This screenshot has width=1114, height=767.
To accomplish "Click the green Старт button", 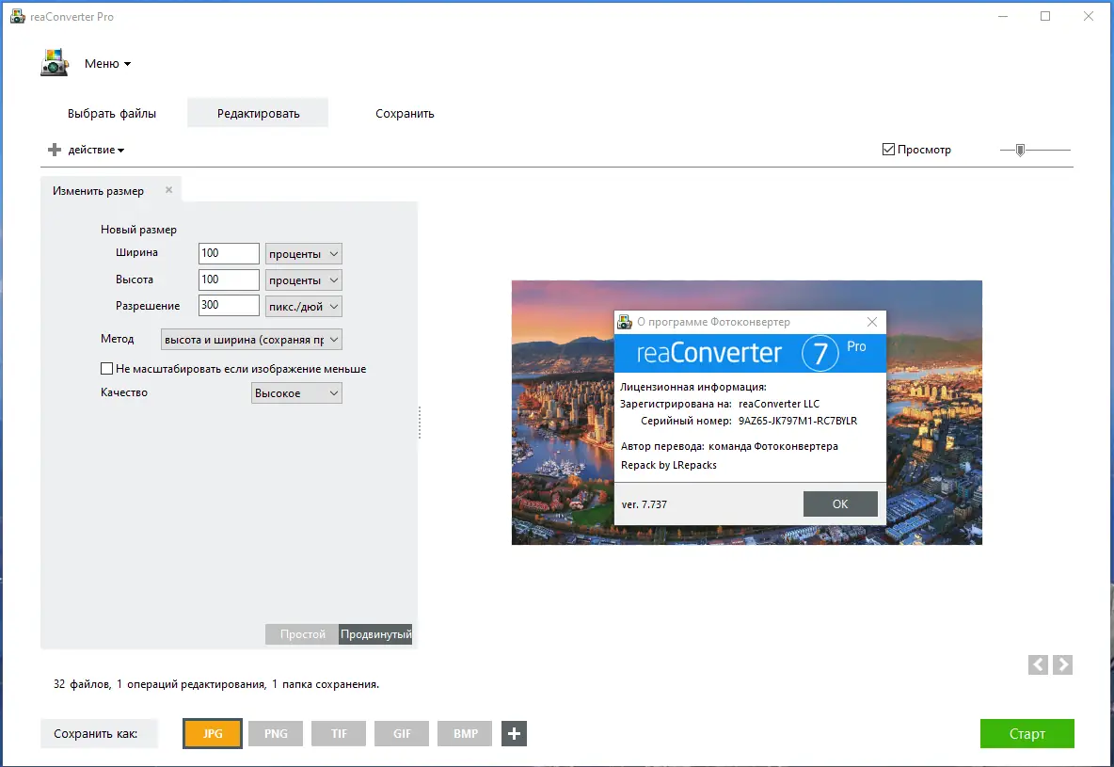I will click(1027, 733).
